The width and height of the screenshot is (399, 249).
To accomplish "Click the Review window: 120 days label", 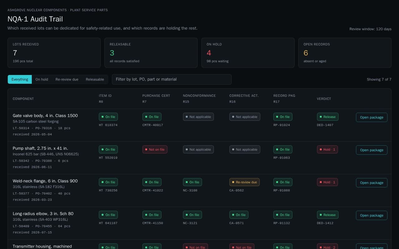I will click(370, 29).
